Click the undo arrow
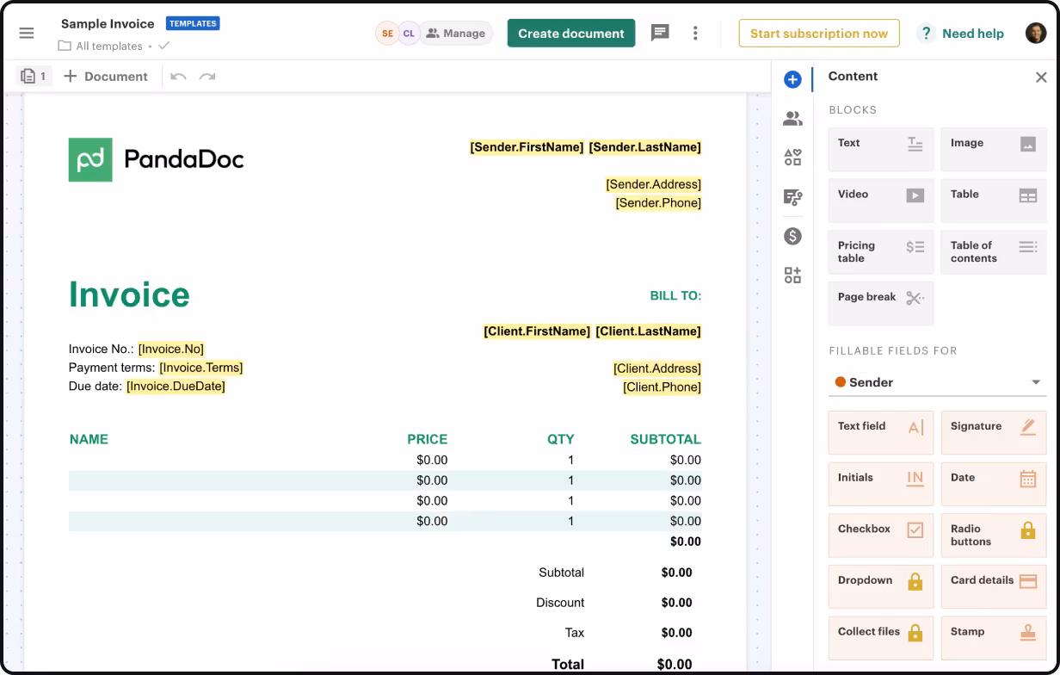The height and width of the screenshot is (675, 1060). click(x=178, y=77)
